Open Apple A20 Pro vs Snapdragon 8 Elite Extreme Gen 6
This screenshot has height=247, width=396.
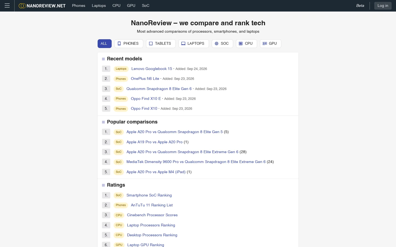coord(182,152)
